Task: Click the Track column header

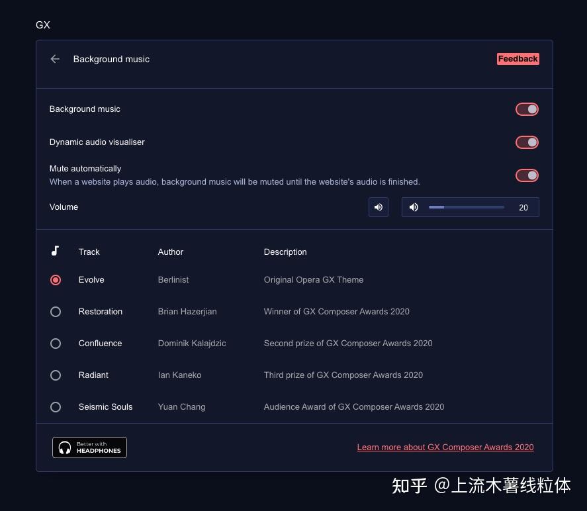Action: (x=89, y=252)
